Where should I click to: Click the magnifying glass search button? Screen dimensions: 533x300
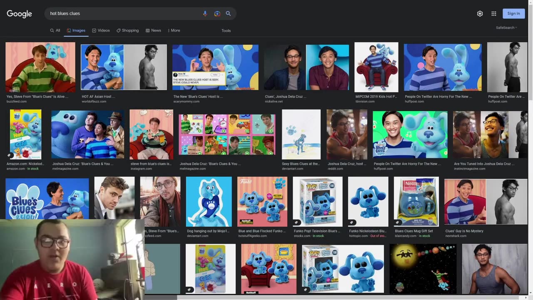228,14
